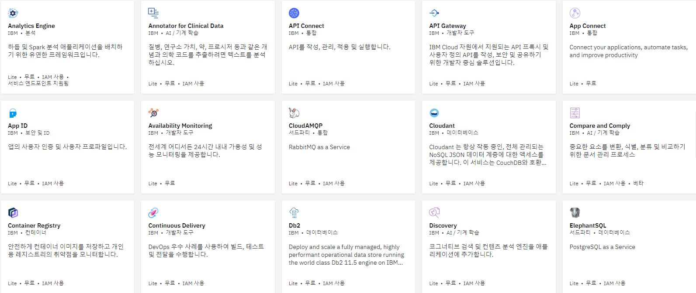Click the Annotator for Clinical Data icon

pyautogui.click(x=153, y=13)
